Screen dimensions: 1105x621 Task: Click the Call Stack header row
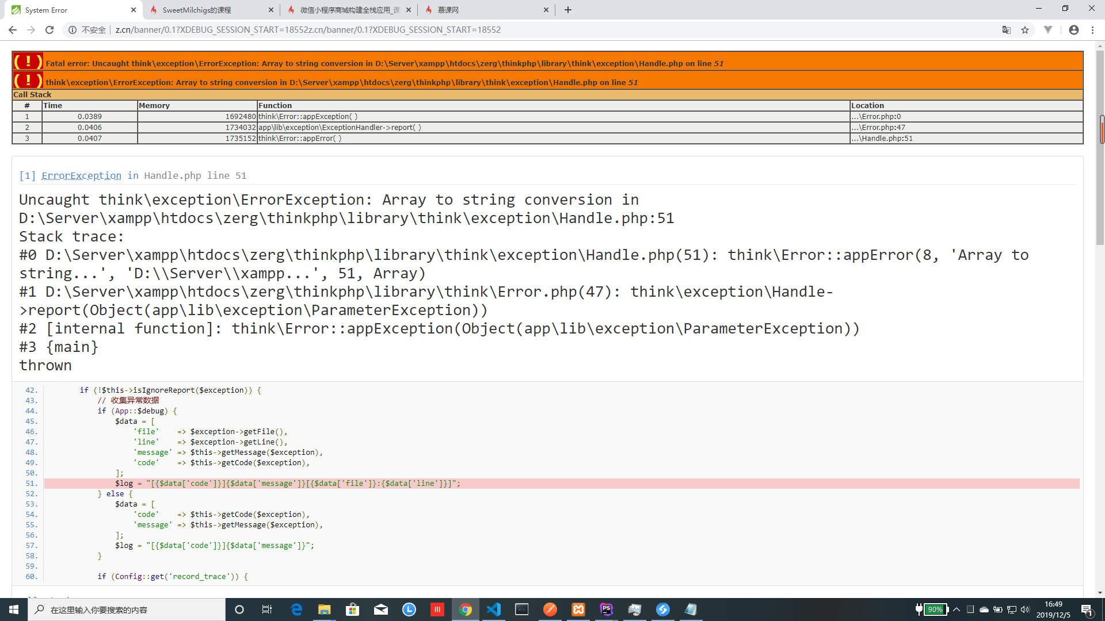tap(547, 94)
